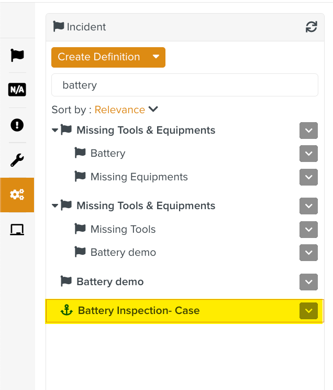Select the Battery tree item

(x=108, y=153)
